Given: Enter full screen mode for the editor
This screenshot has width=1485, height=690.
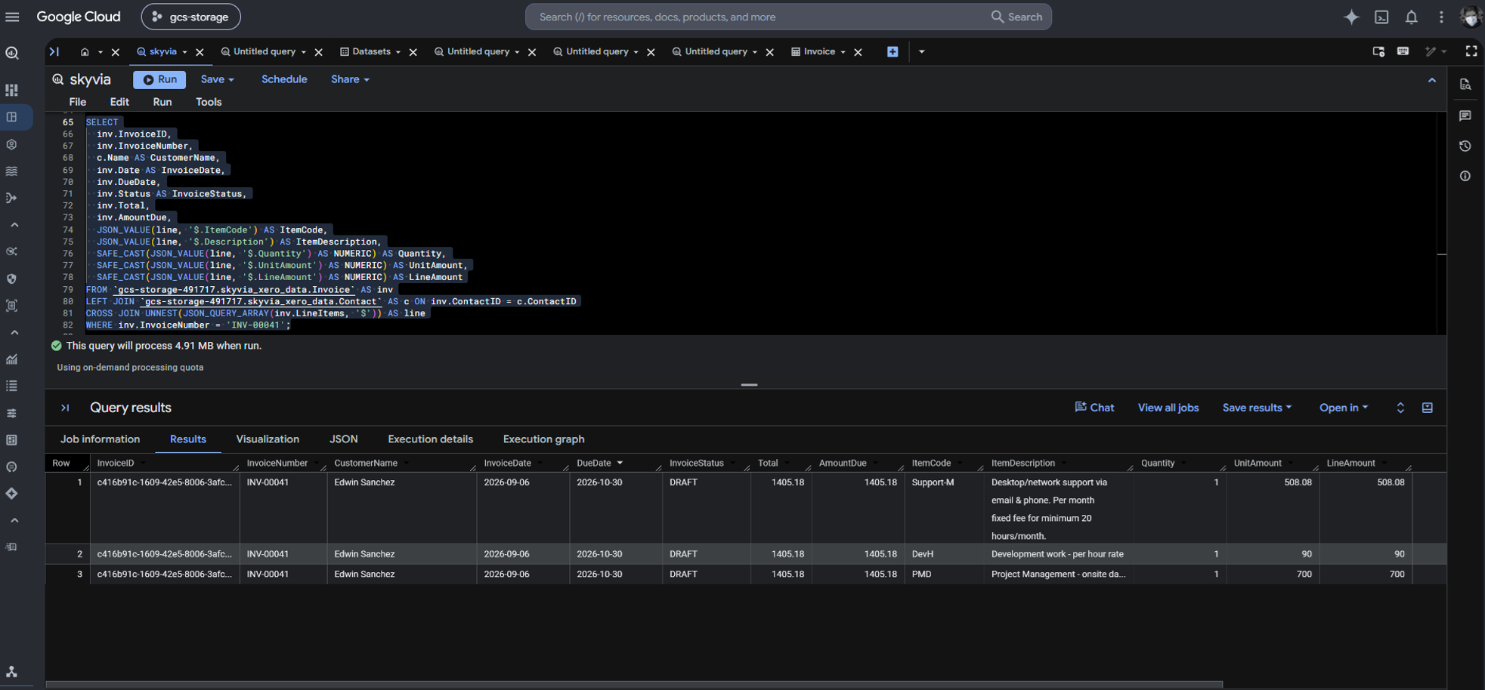Looking at the screenshot, I should [1471, 51].
